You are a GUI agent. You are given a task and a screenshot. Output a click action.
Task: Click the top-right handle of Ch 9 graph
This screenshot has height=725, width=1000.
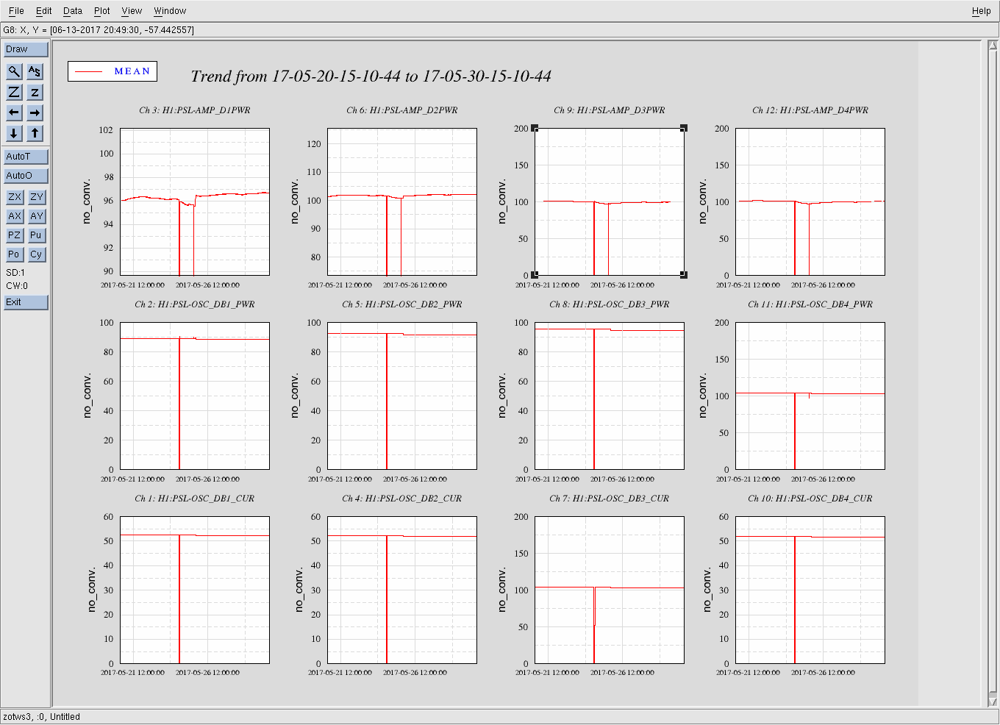point(684,129)
